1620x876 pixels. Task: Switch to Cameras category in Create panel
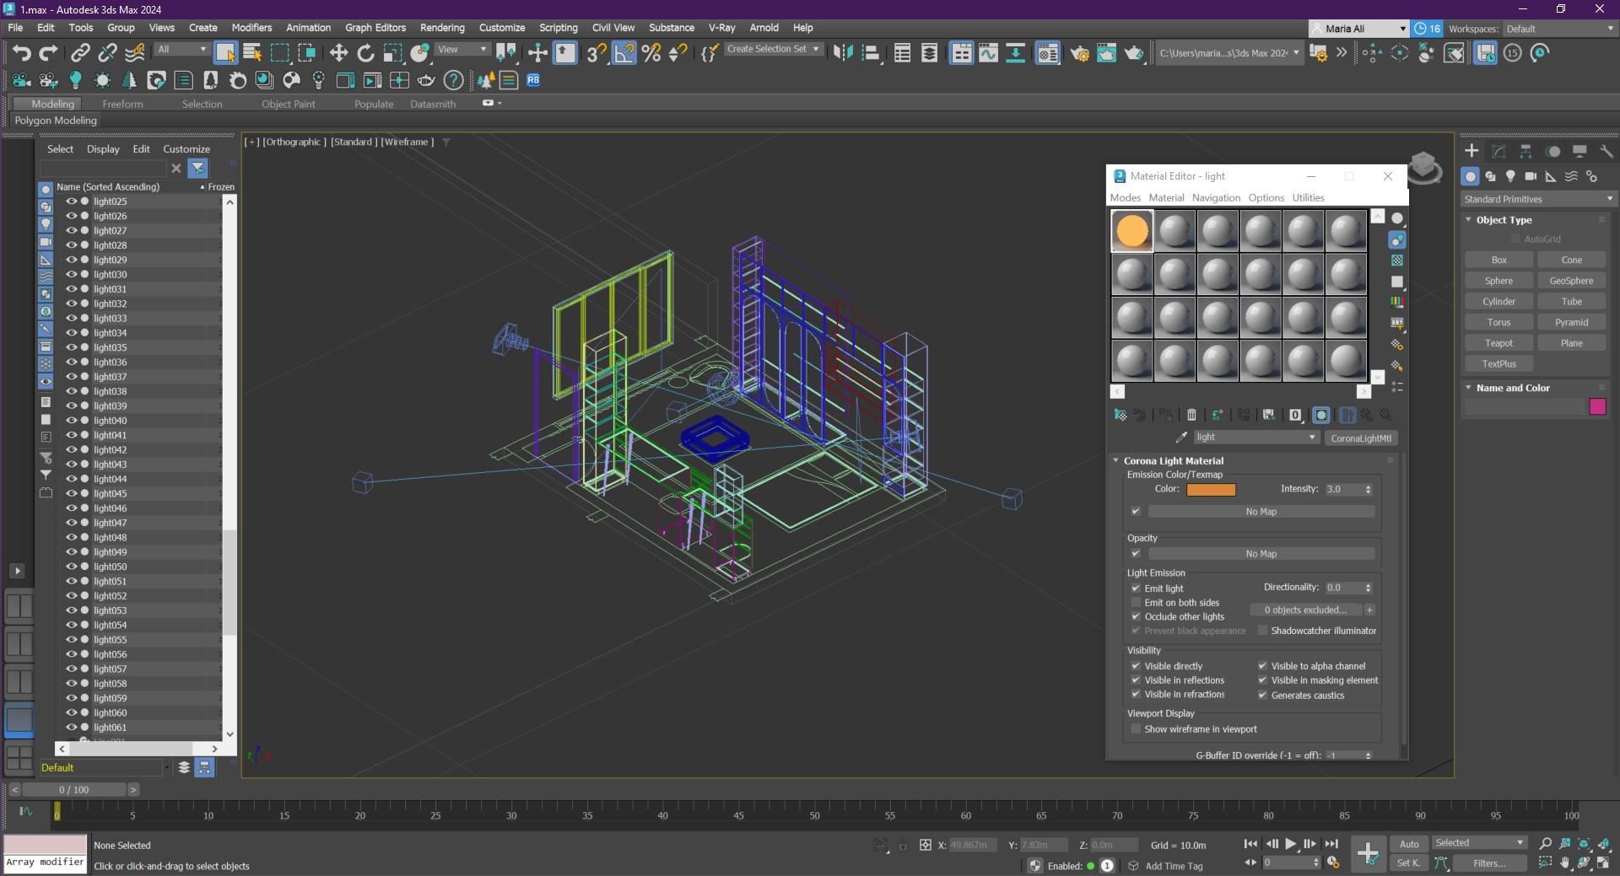[1531, 176]
